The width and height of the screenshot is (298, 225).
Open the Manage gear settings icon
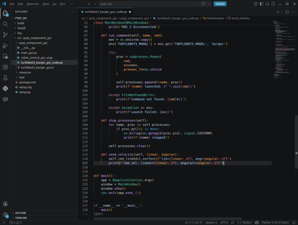click(x=5, y=215)
